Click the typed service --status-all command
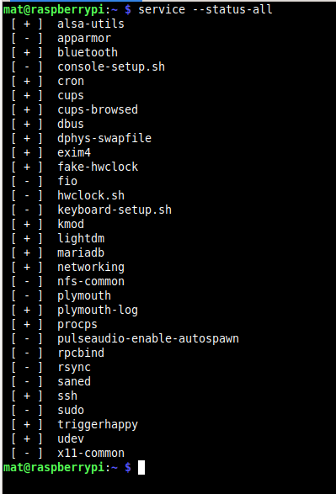336x494 pixels. pyautogui.click(x=205, y=9)
